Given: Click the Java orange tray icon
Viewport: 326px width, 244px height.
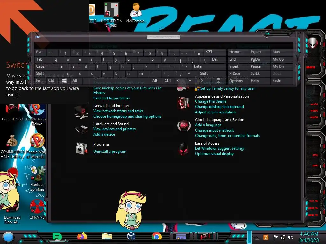Looking at the screenshot, I should click(266, 237).
